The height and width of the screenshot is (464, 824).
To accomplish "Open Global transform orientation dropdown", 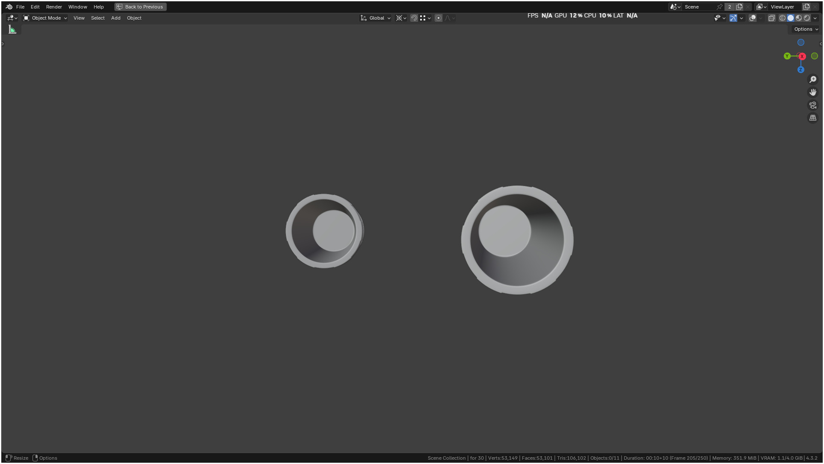I will (x=376, y=18).
